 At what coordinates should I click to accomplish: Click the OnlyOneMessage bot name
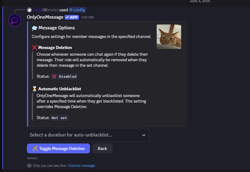pos(45,17)
